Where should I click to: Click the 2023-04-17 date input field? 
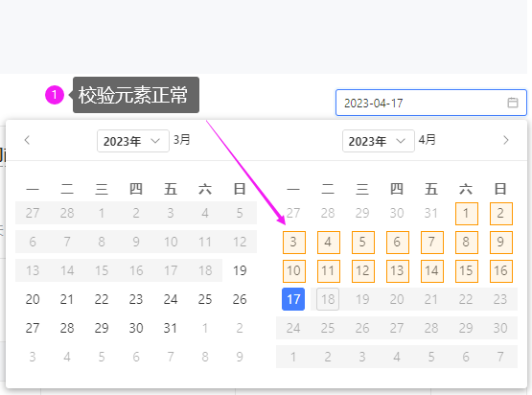tap(431, 103)
